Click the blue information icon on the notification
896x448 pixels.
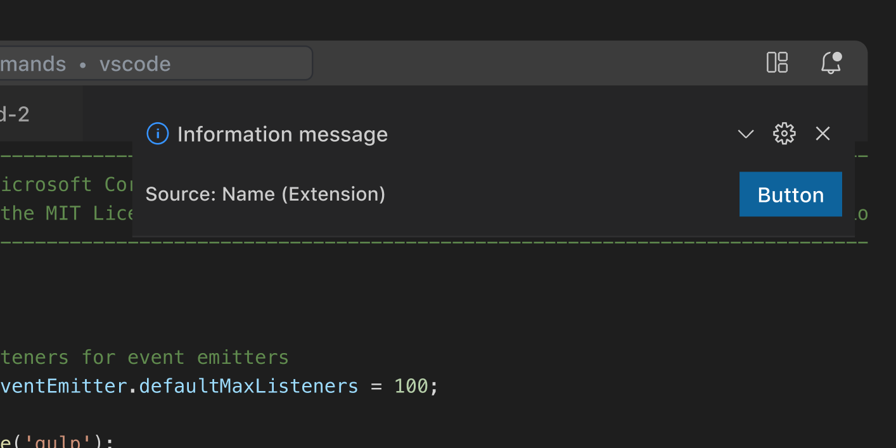click(x=157, y=134)
